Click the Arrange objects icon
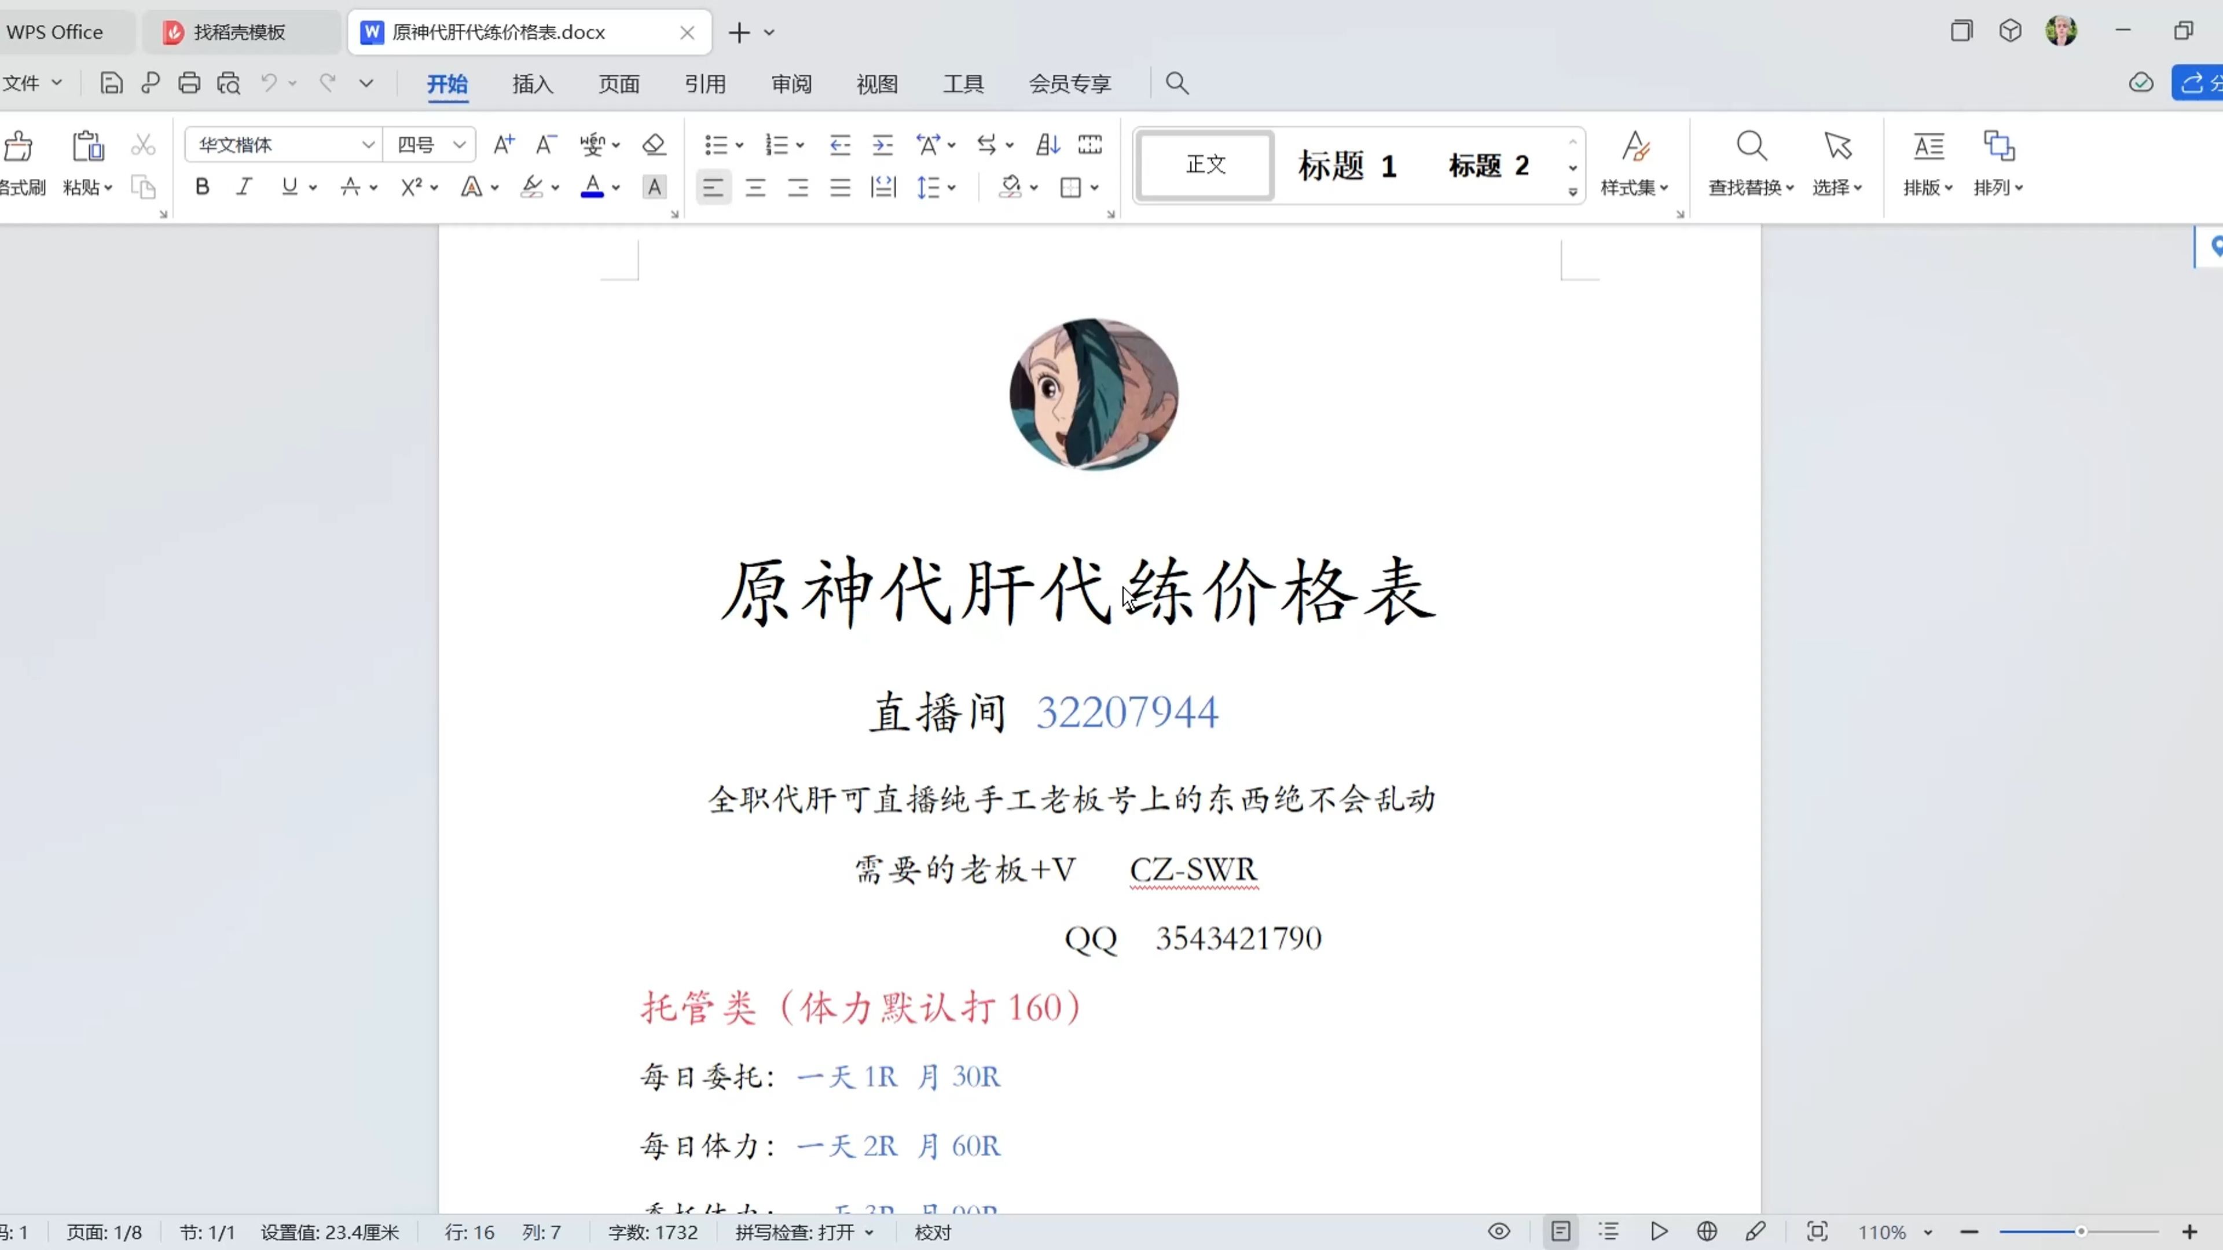 [x=1998, y=163]
